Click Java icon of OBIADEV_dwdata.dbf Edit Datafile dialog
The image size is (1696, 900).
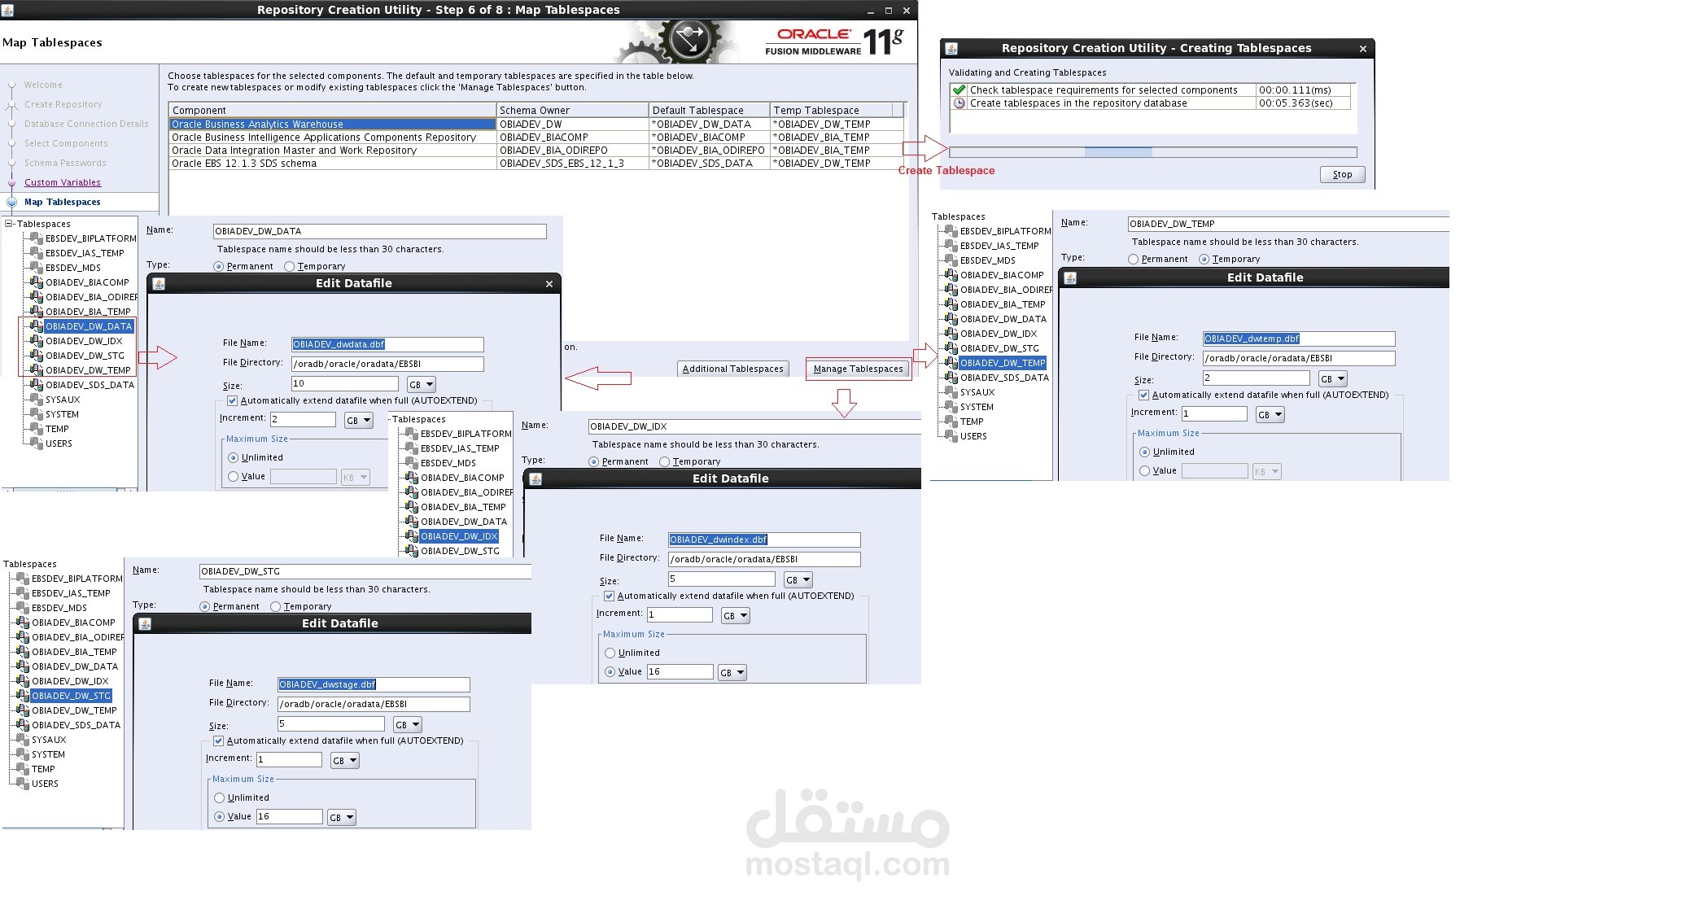click(159, 284)
